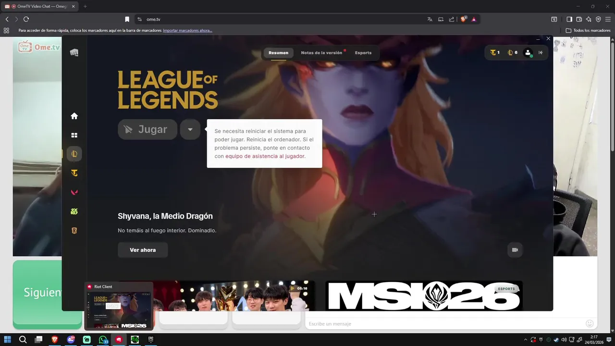Click the video camera icon on banner
Image resolution: width=615 pixels, height=346 pixels.
(x=515, y=250)
